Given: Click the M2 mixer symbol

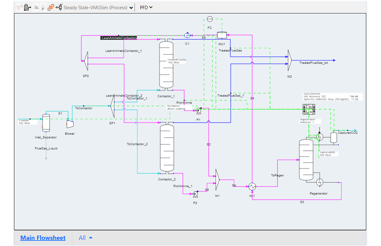Looking at the screenshot, I should point(290,61).
